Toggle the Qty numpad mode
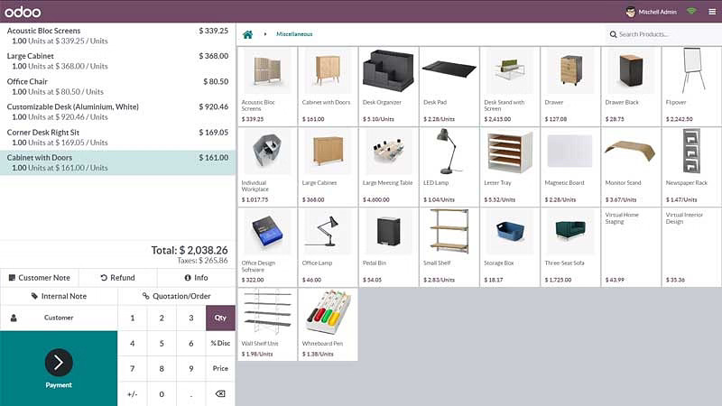722x406 pixels. (x=220, y=318)
